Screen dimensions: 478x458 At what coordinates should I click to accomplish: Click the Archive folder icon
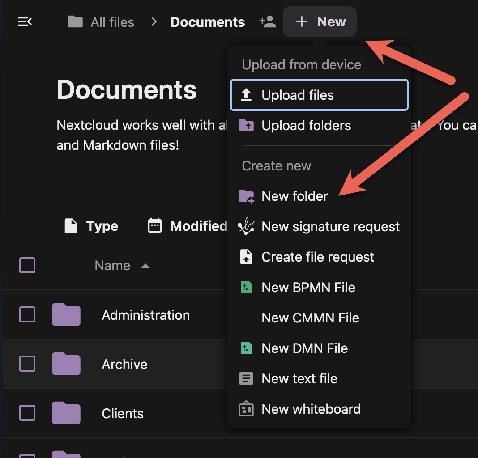coord(66,364)
